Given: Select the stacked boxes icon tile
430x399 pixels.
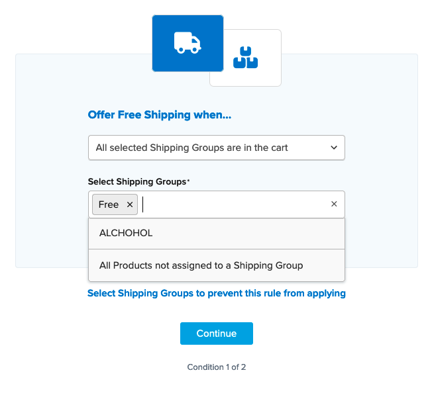Looking at the screenshot, I should [x=245, y=58].
